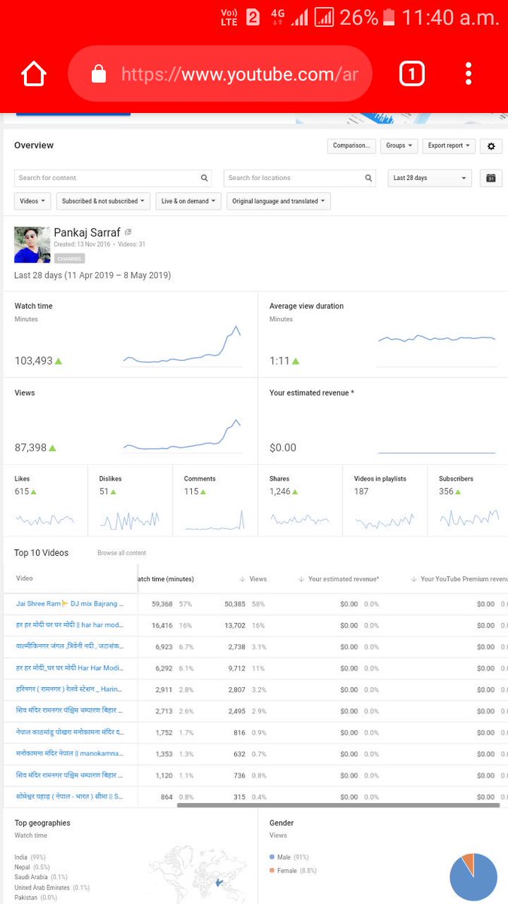The image size is (508, 904).
Task: Click the CHANNEL badge under channel name
Action: pos(69,258)
